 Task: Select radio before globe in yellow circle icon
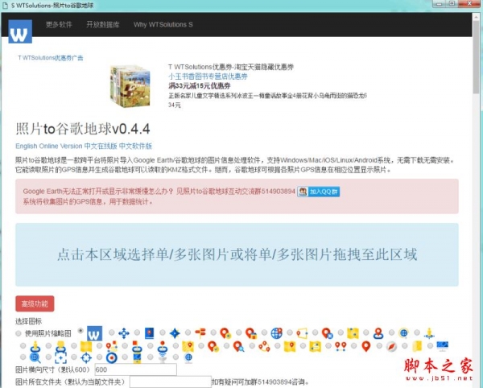[391, 332]
